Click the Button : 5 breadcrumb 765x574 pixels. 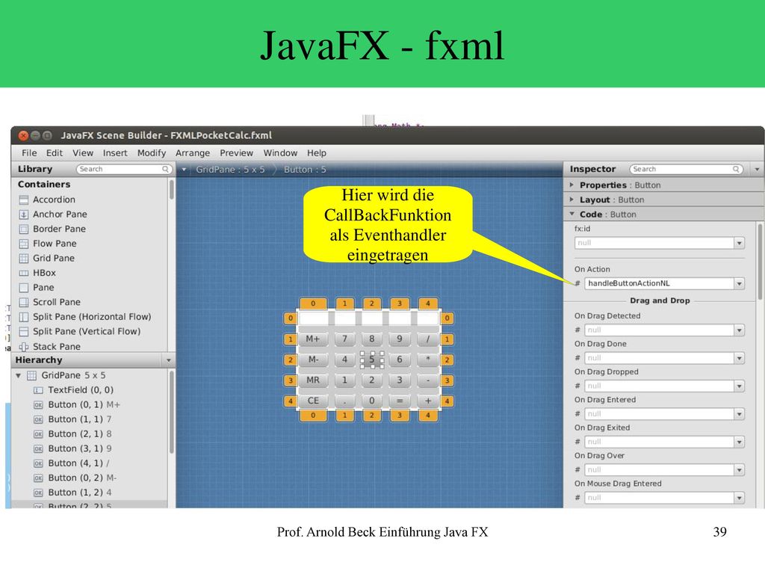tap(305, 170)
